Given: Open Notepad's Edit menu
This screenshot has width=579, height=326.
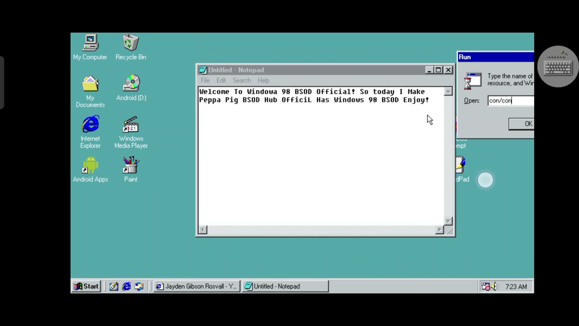Looking at the screenshot, I should tap(221, 80).
